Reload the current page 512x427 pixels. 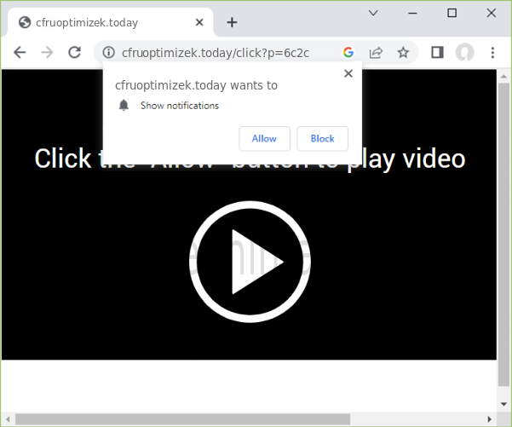(x=74, y=52)
